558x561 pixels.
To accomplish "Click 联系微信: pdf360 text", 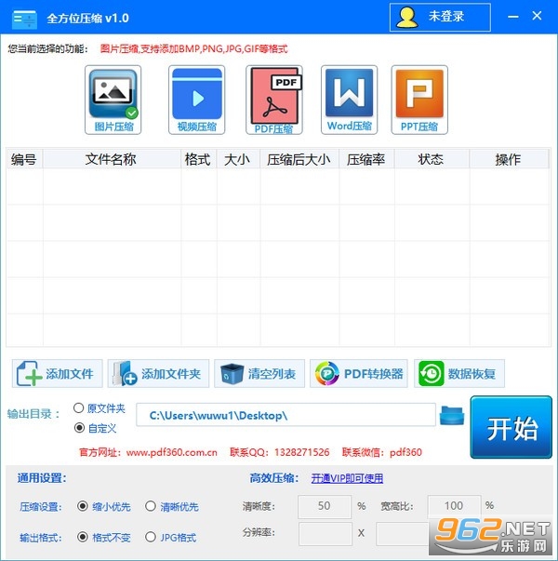I will coord(382,452).
